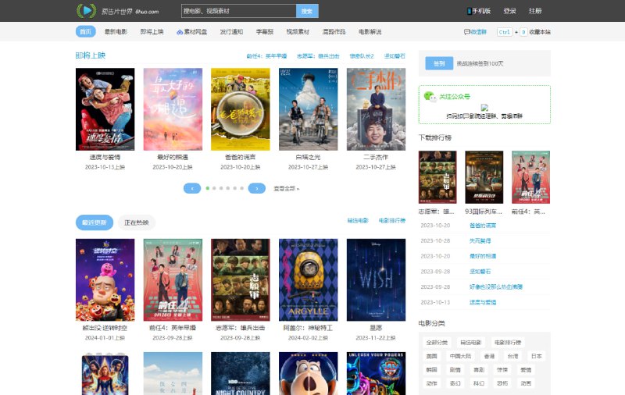Select the first carousel pagination dot

pyautogui.click(x=208, y=188)
